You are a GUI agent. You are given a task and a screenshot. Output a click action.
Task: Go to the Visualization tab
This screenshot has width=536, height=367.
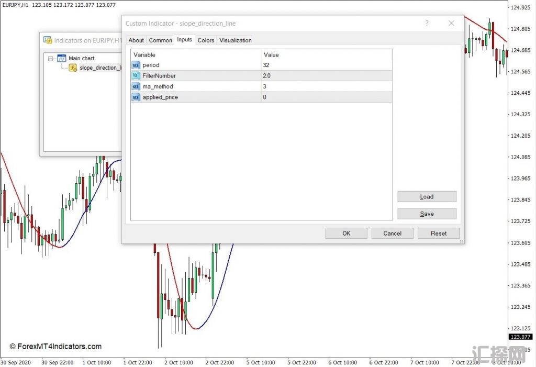[x=235, y=40]
